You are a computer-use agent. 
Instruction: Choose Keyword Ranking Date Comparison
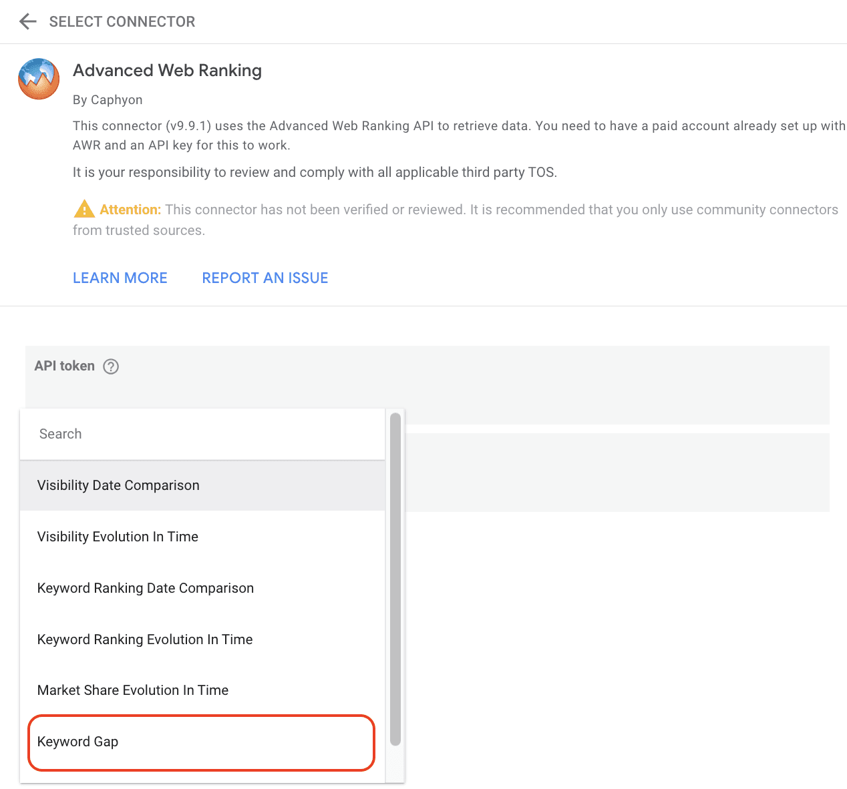[202, 588]
